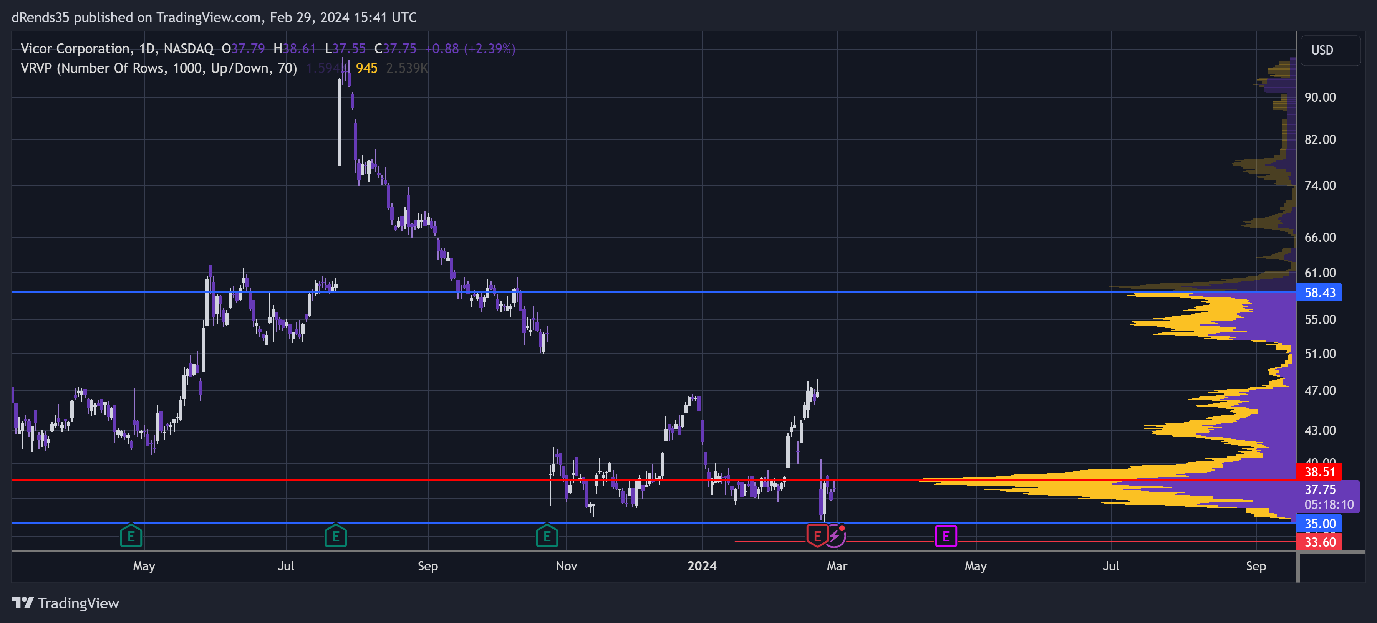Click the 55.00 price axis label
Screen dimensions: 1377x623
tap(1320, 319)
